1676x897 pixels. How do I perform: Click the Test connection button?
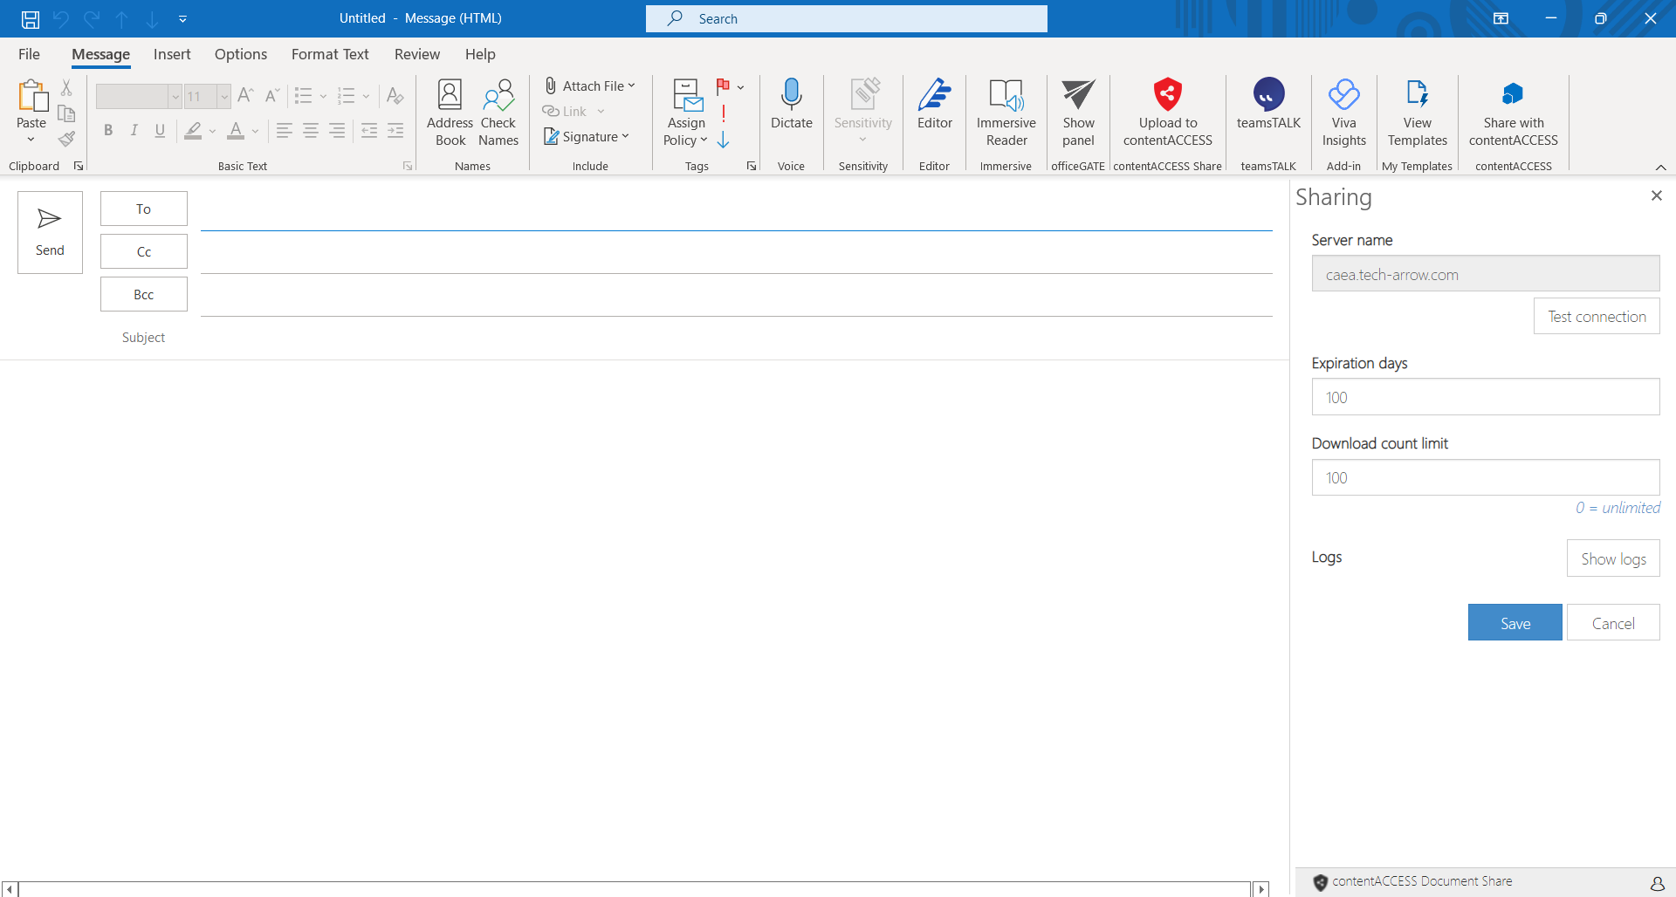[1596, 317]
